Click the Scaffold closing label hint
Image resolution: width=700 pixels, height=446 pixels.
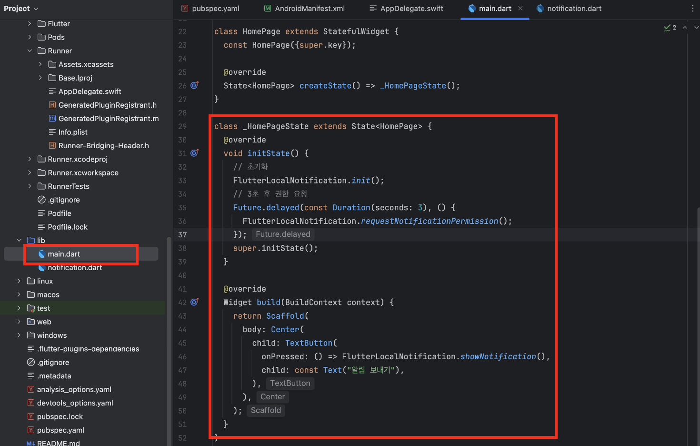pos(266,410)
